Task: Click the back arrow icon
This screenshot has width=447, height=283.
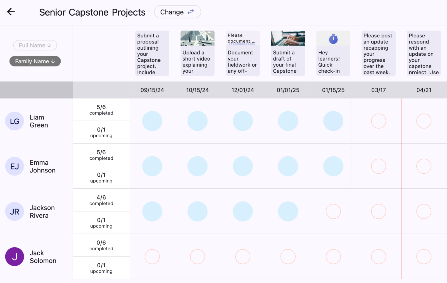Action: pyautogui.click(x=11, y=12)
